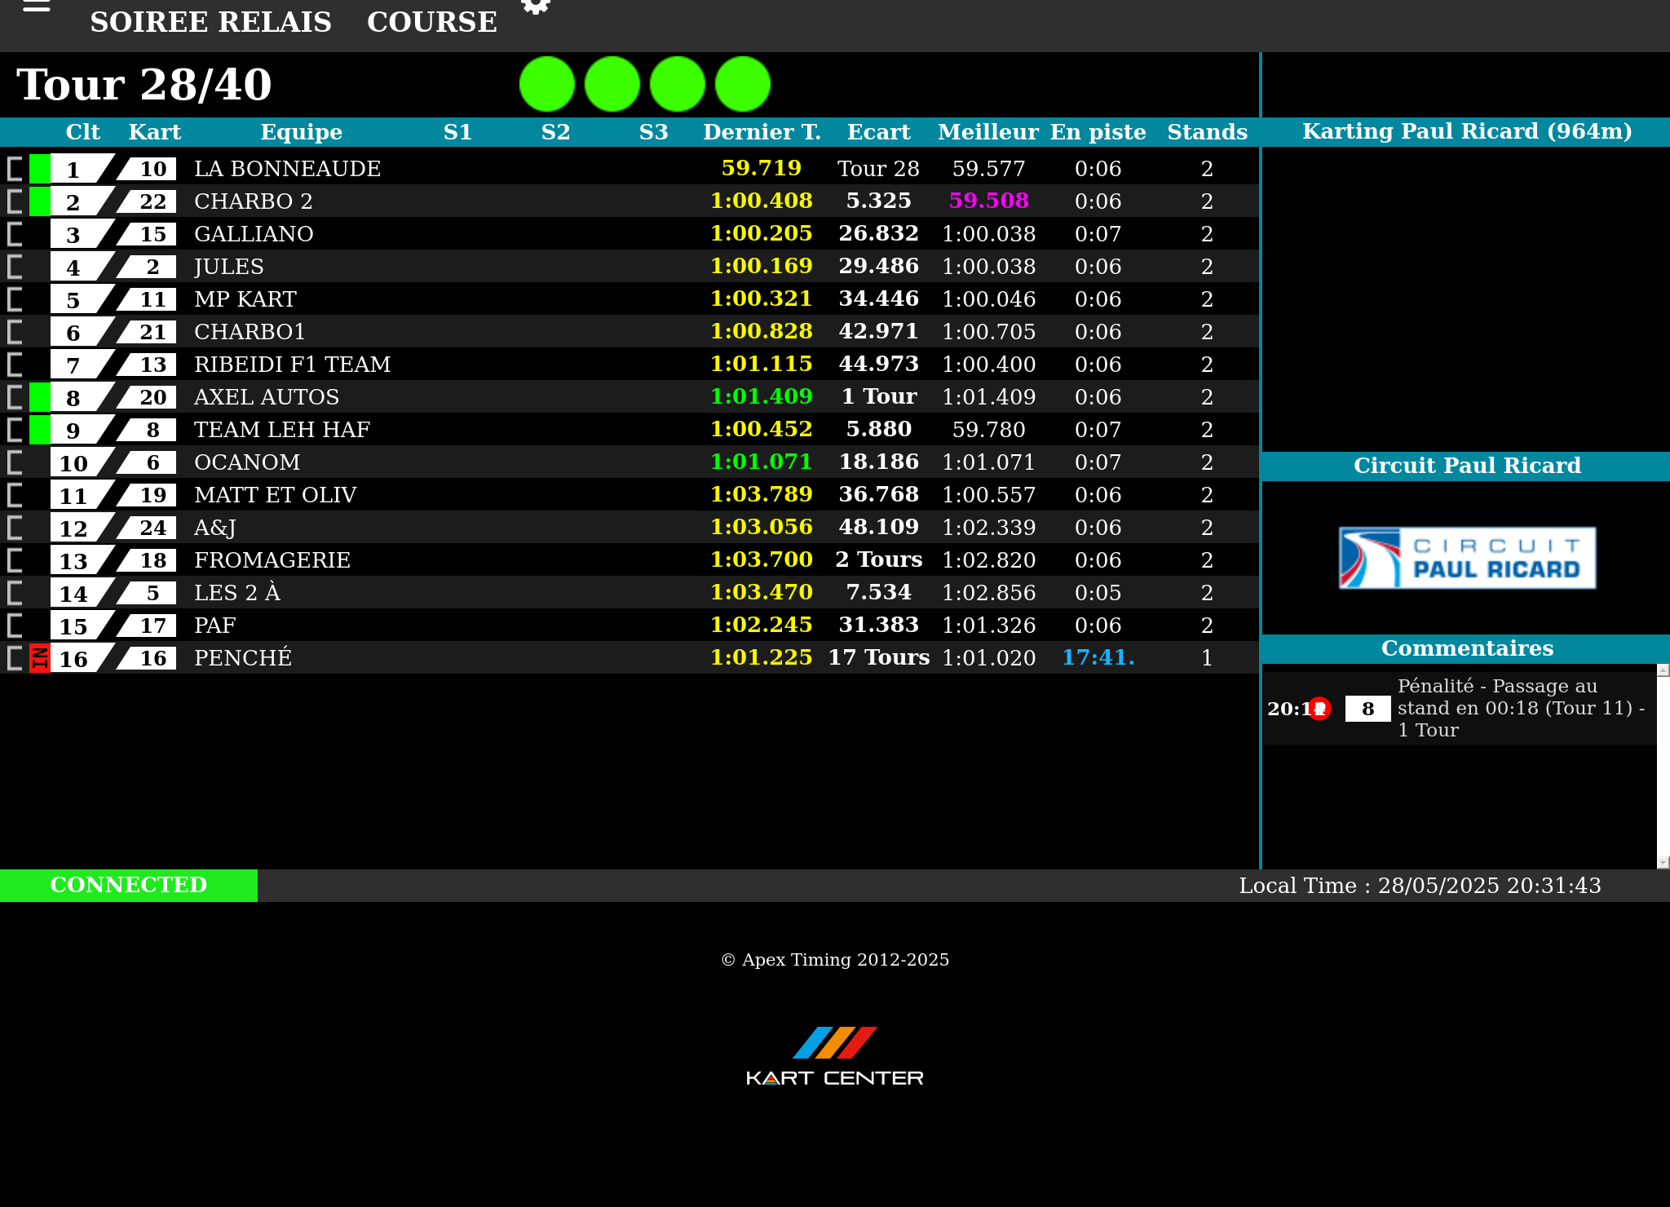Click the CONNECTED status indicator
The image size is (1670, 1207).
tap(129, 885)
